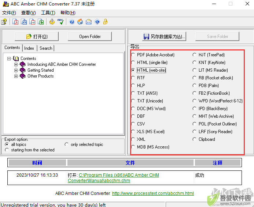Click the 另存数据库为(A)... button

click(164, 37)
